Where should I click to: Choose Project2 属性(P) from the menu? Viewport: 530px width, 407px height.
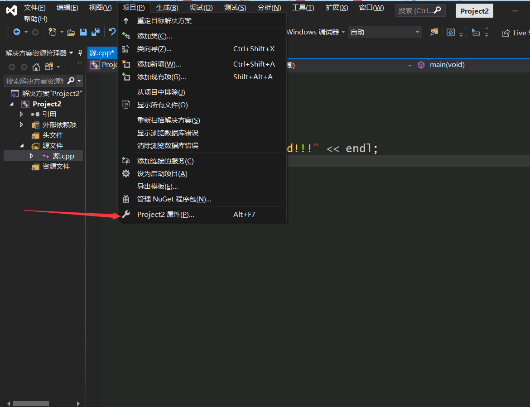(165, 215)
